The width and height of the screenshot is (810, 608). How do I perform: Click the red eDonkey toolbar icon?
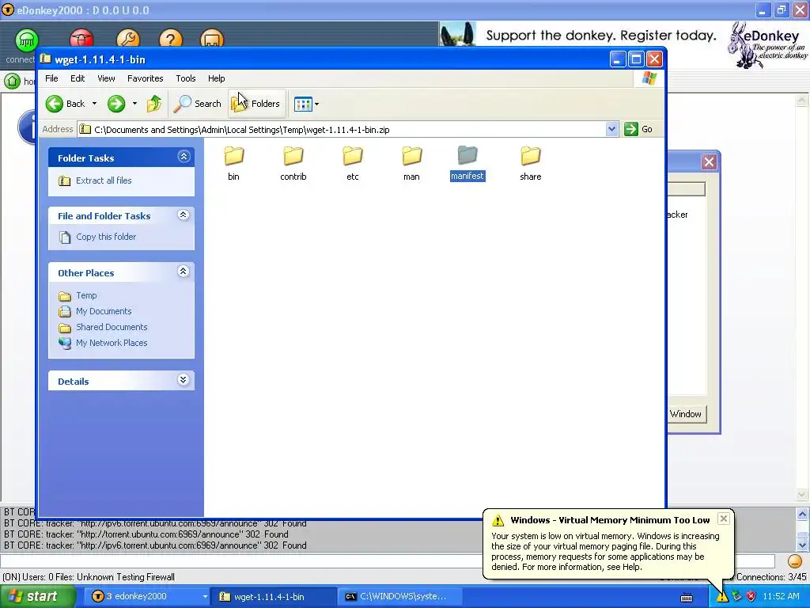click(x=81, y=39)
